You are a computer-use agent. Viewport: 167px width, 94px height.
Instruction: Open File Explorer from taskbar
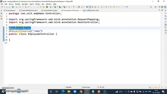coord(69,91)
